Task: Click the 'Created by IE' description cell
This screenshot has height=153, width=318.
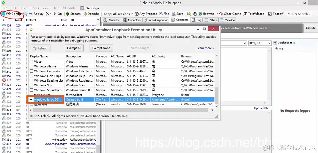Action: [x=75, y=100]
